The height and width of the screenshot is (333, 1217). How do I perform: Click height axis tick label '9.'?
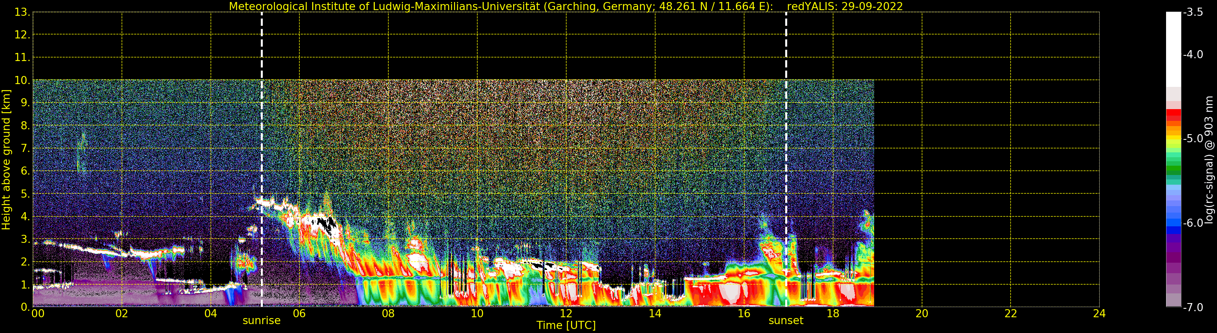pyautogui.click(x=25, y=103)
